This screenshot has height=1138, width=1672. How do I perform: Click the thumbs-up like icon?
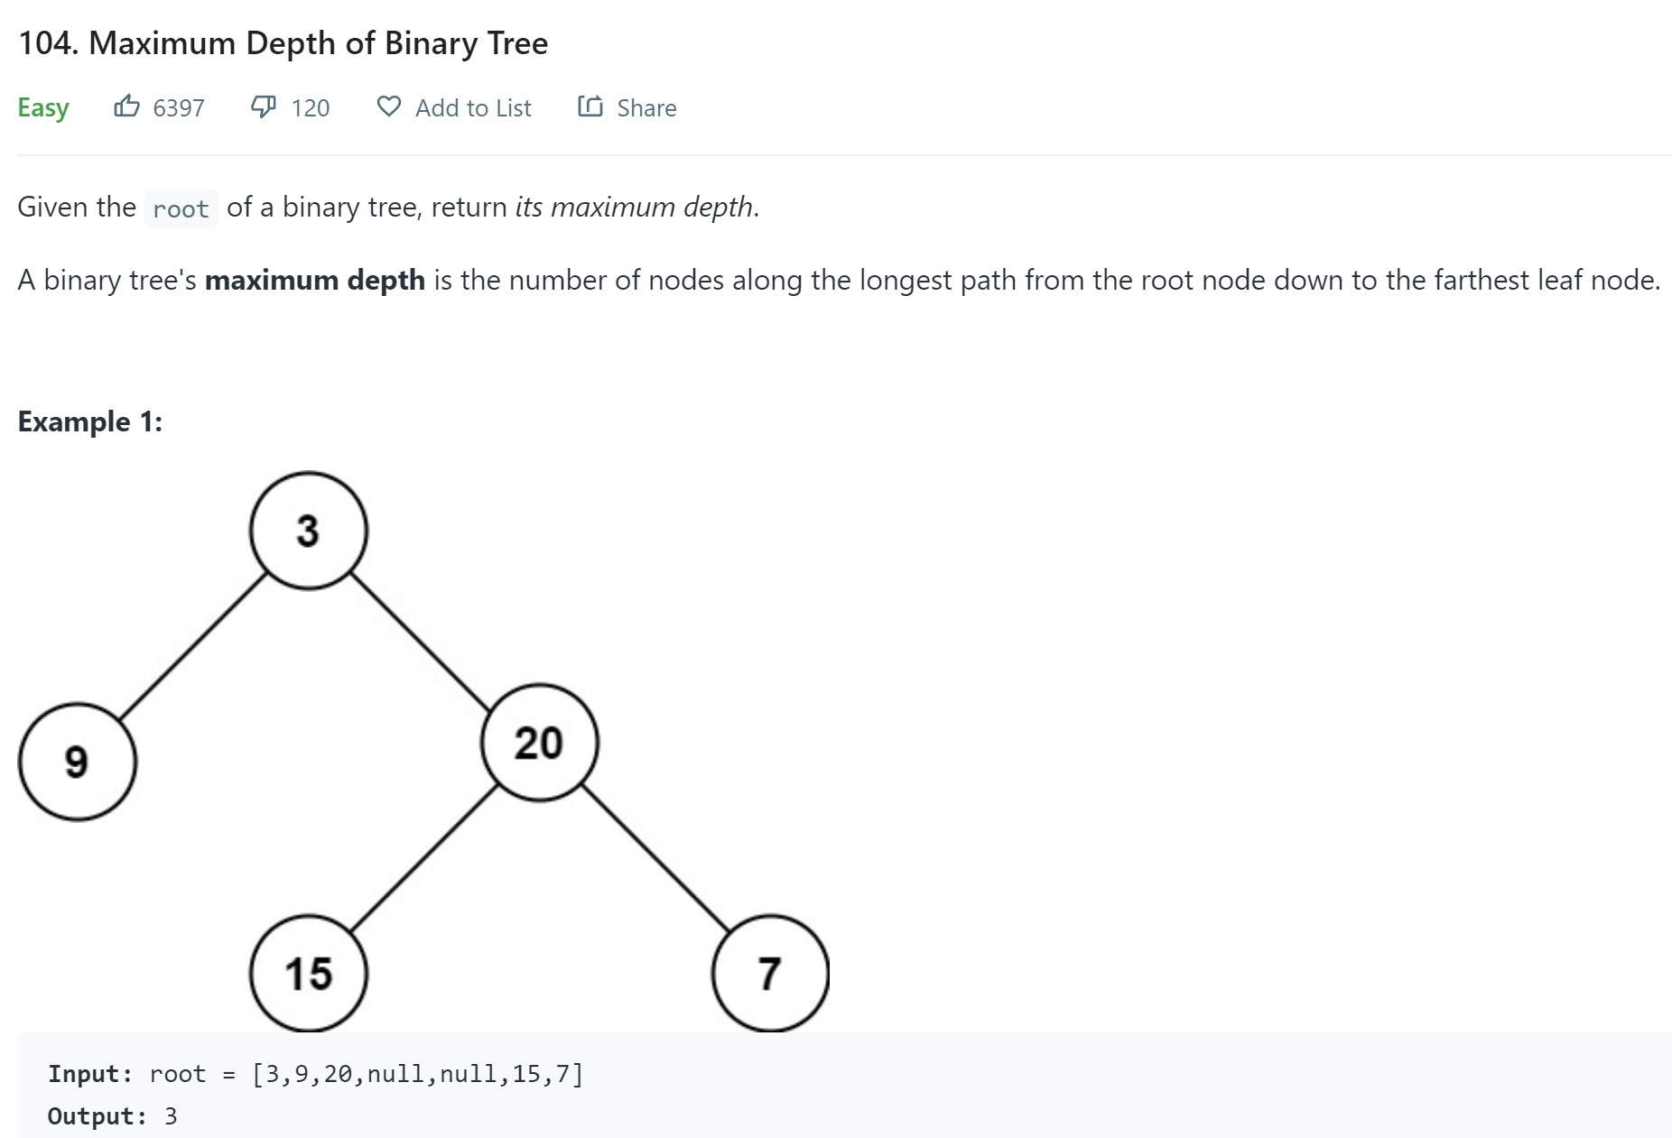tap(126, 106)
